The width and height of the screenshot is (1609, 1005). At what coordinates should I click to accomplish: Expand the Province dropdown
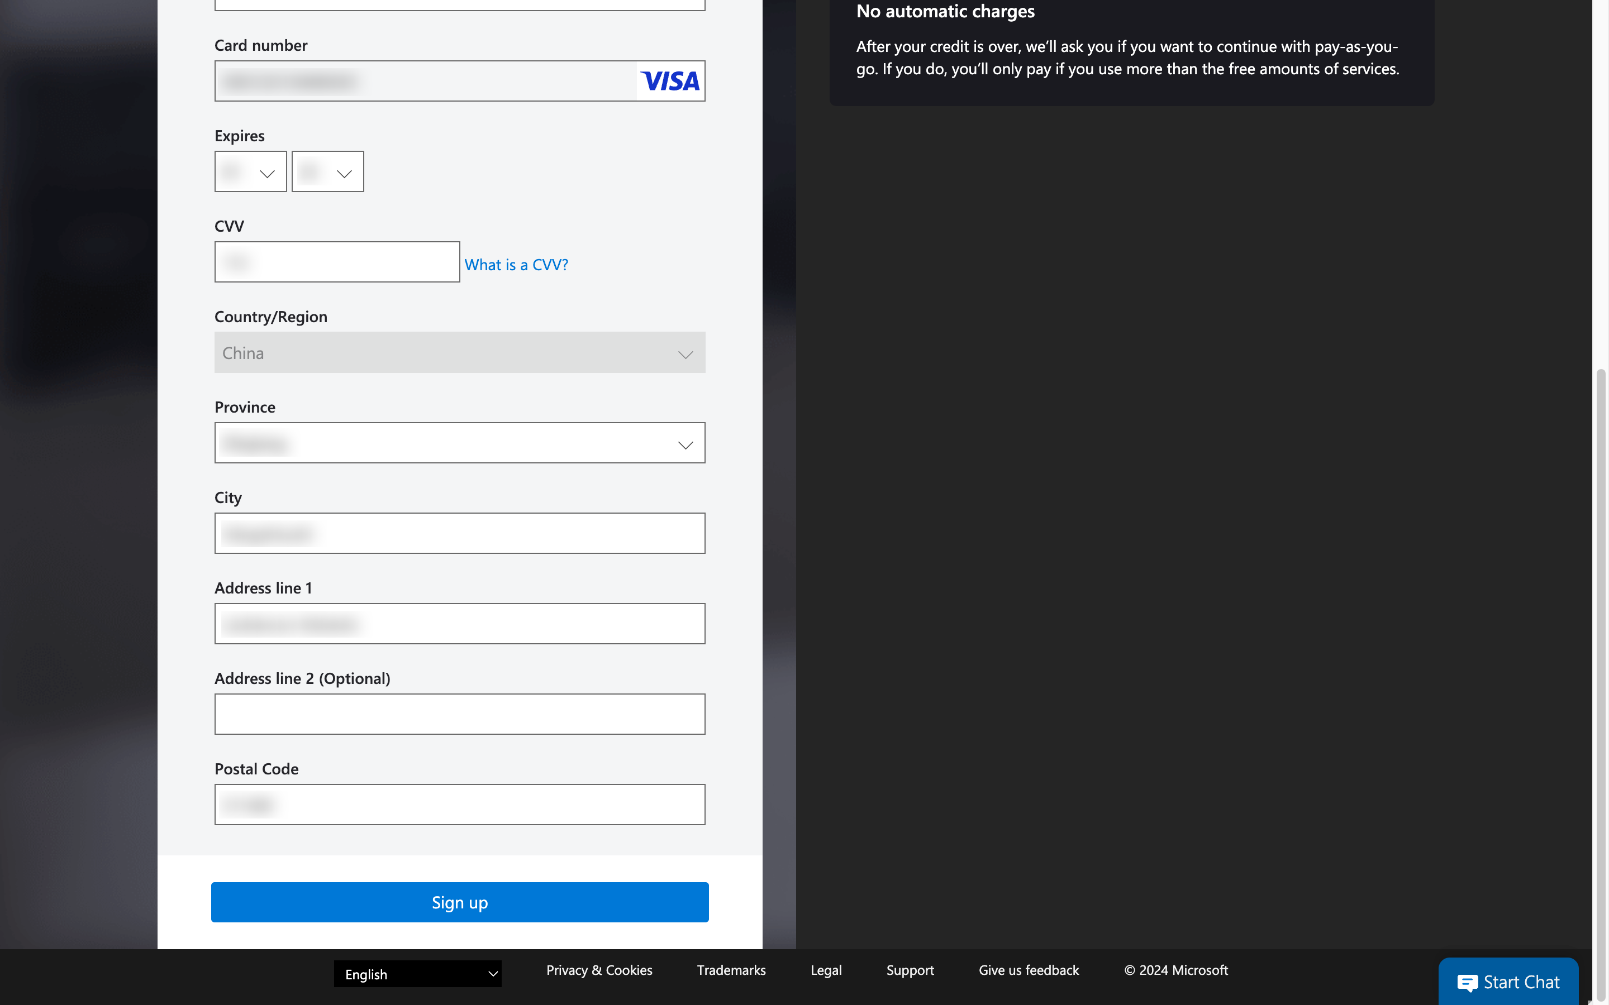[459, 443]
